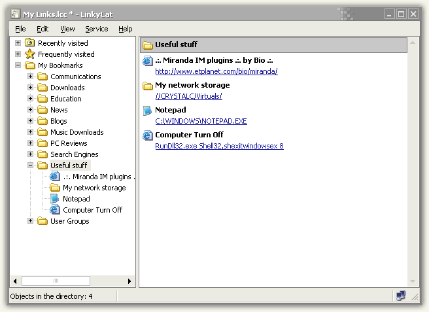Image resolution: width=429 pixels, height=312 pixels.
Task: Click the Notepad icon in right pane
Action: coord(147,111)
